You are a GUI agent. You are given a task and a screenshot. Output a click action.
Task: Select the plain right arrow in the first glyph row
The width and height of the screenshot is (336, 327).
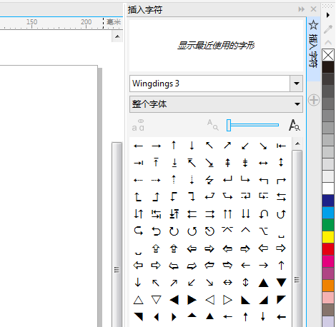(156, 146)
